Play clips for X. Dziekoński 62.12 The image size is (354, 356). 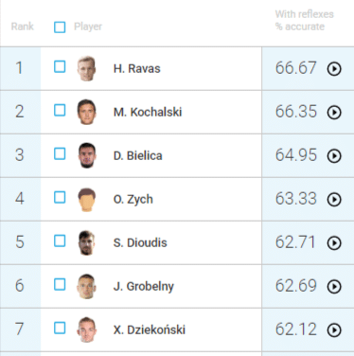coord(334,329)
